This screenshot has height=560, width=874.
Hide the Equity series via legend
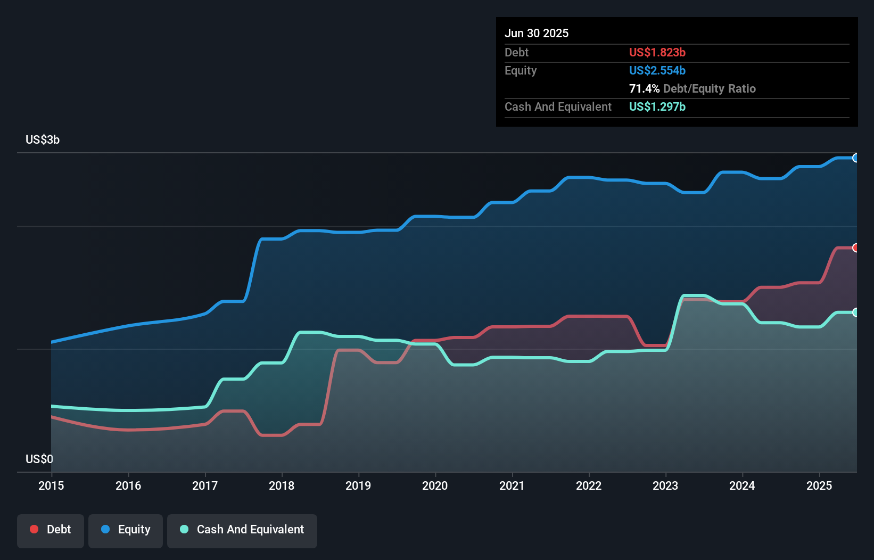[x=126, y=529]
